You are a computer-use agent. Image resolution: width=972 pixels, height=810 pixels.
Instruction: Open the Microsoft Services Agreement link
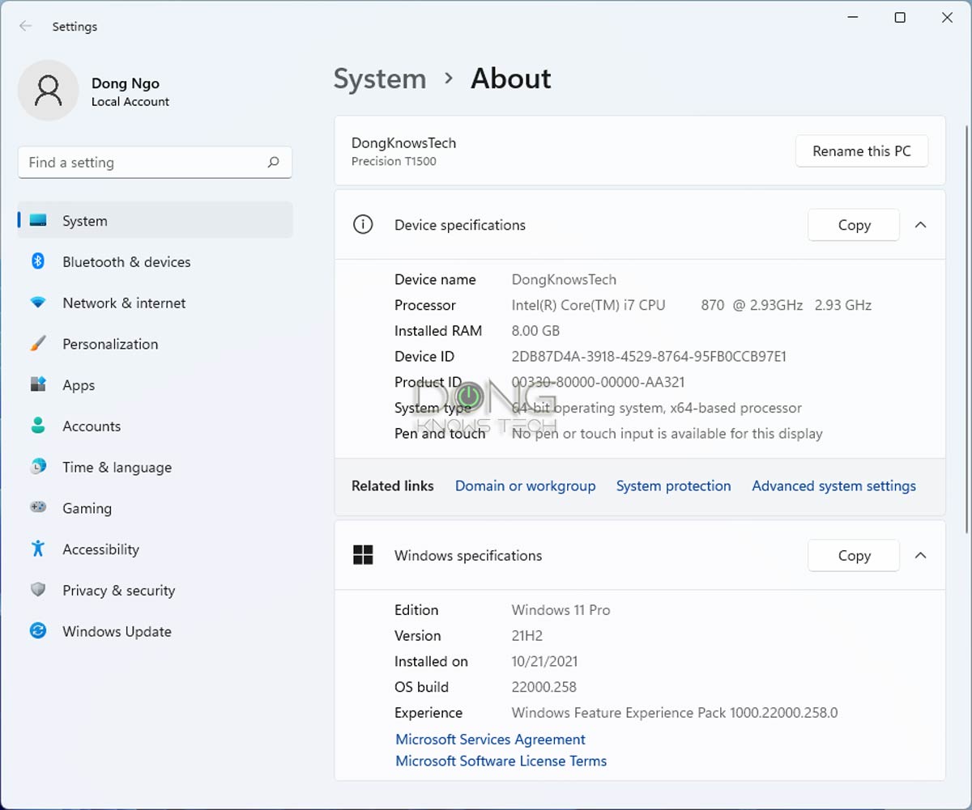tap(490, 739)
